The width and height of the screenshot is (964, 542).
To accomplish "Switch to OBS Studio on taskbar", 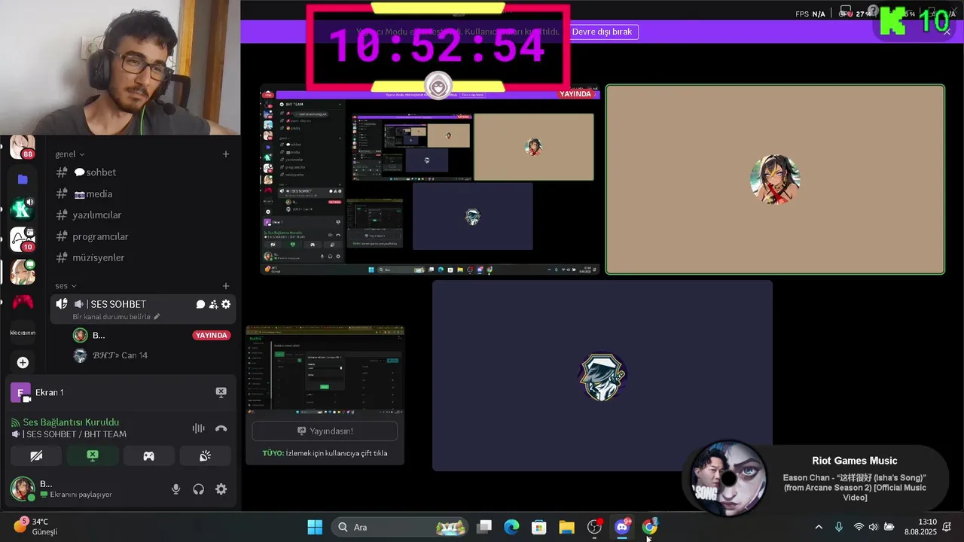I will coord(594,527).
